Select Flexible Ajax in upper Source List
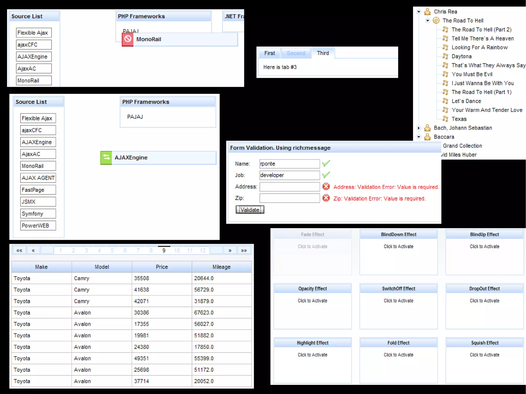 pyautogui.click(x=34, y=33)
